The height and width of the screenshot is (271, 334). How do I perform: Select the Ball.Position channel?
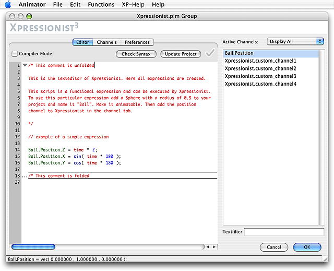coord(271,53)
